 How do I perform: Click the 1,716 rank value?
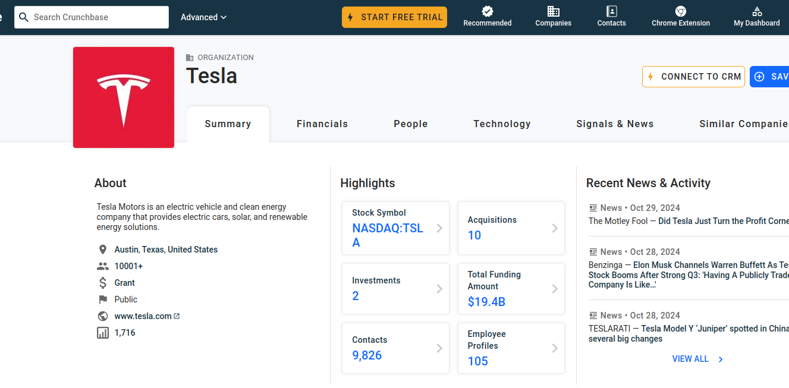(125, 333)
